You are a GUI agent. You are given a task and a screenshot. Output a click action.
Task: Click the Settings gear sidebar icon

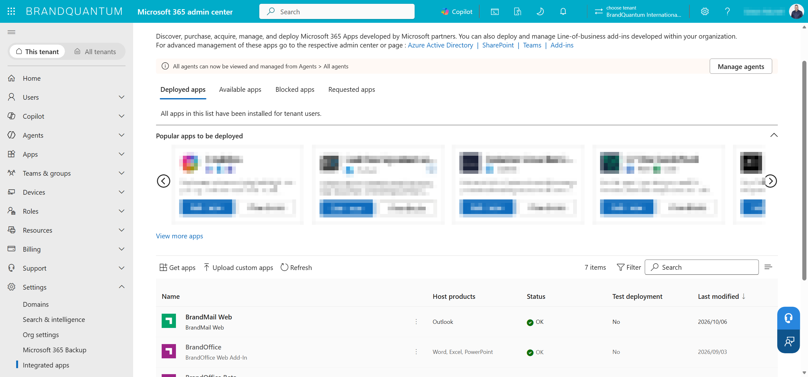tap(11, 287)
